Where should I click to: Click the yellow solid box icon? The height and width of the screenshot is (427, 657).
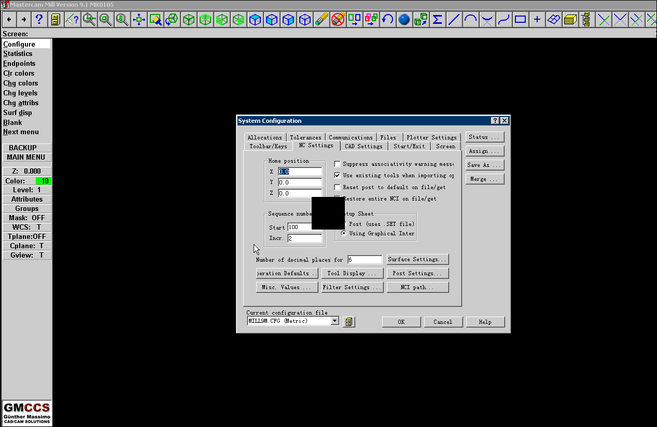[x=570, y=20]
